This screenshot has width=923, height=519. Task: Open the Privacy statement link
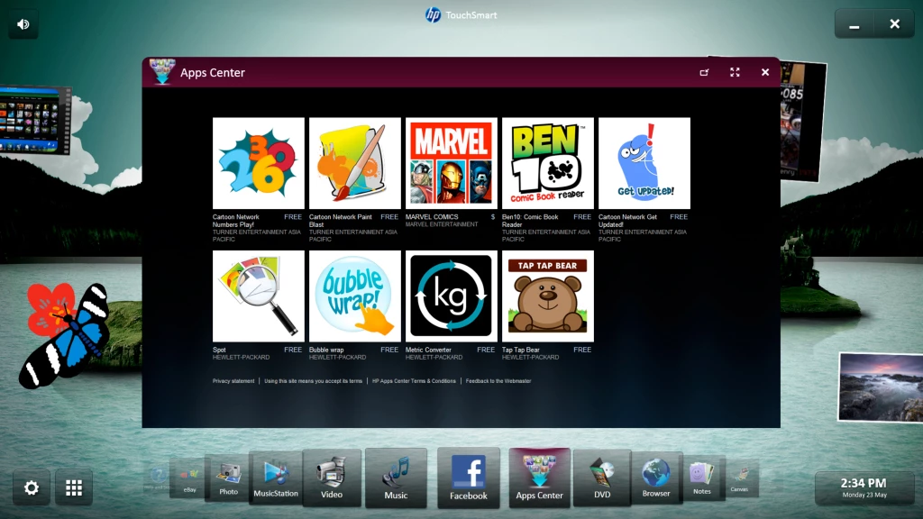(233, 381)
